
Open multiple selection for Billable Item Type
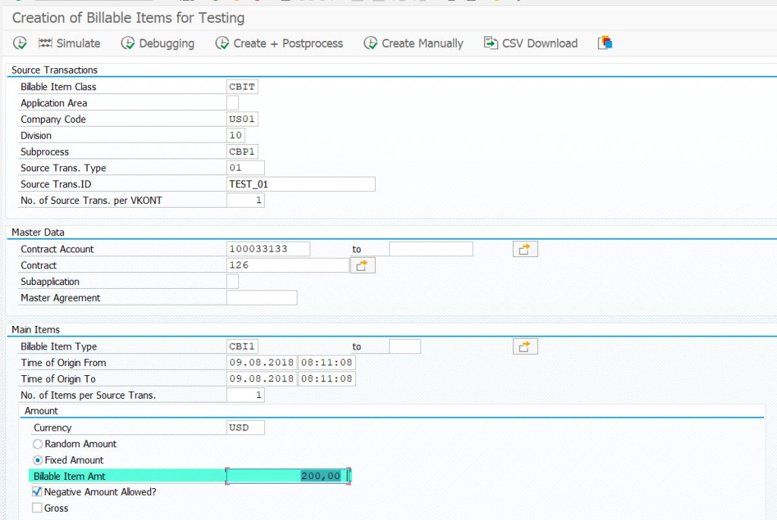pos(524,346)
